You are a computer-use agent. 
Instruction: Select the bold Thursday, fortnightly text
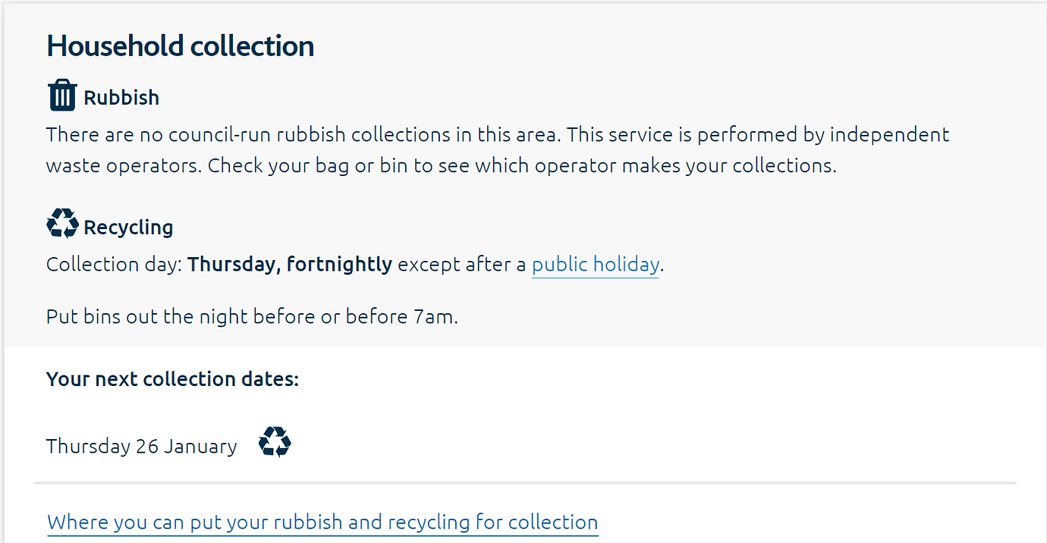pos(290,264)
